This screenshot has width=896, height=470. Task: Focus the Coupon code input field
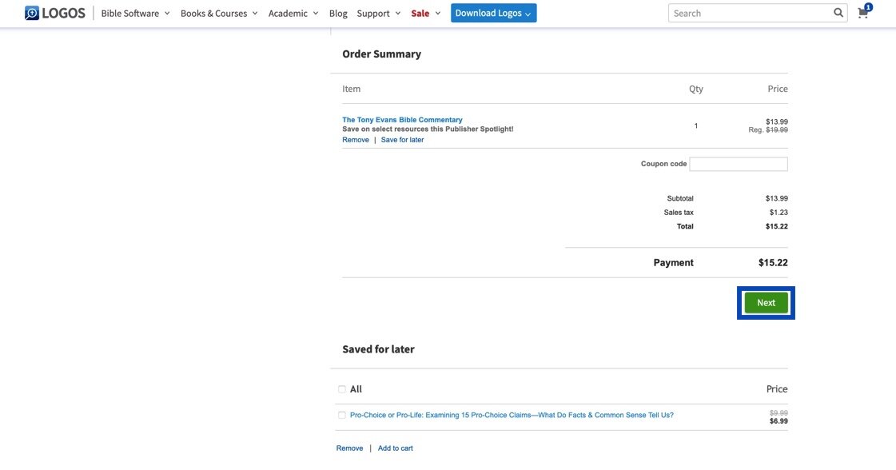pyautogui.click(x=739, y=164)
